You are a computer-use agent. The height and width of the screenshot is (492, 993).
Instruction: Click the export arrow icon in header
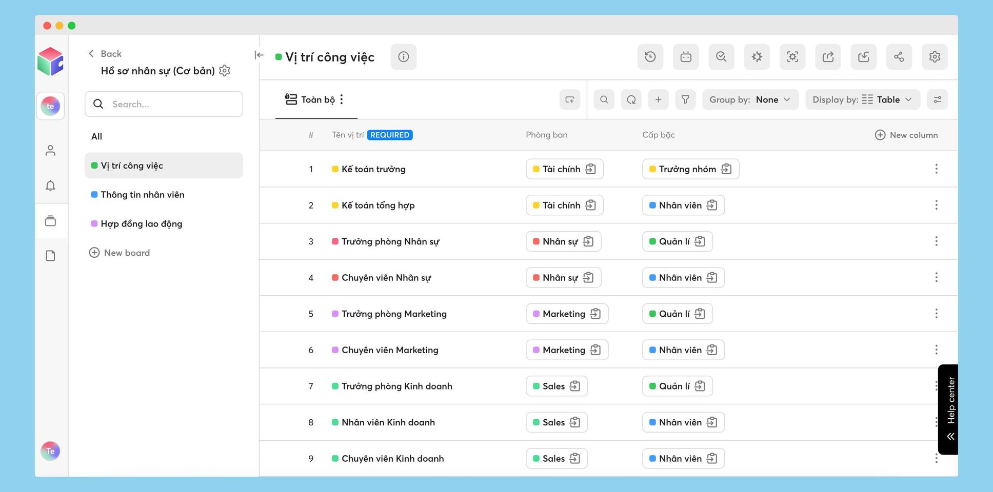click(x=828, y=57)
